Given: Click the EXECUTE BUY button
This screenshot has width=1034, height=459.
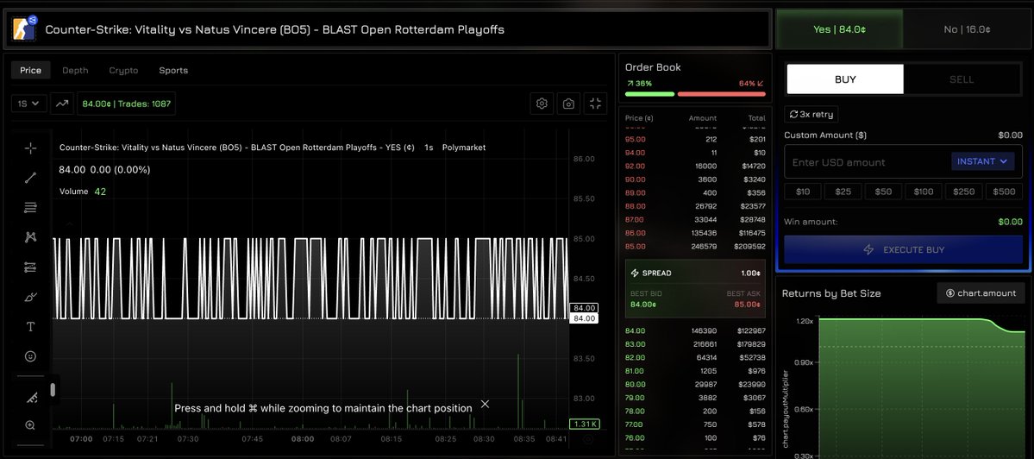Looking at the screenshot, I should click(904, 250).
